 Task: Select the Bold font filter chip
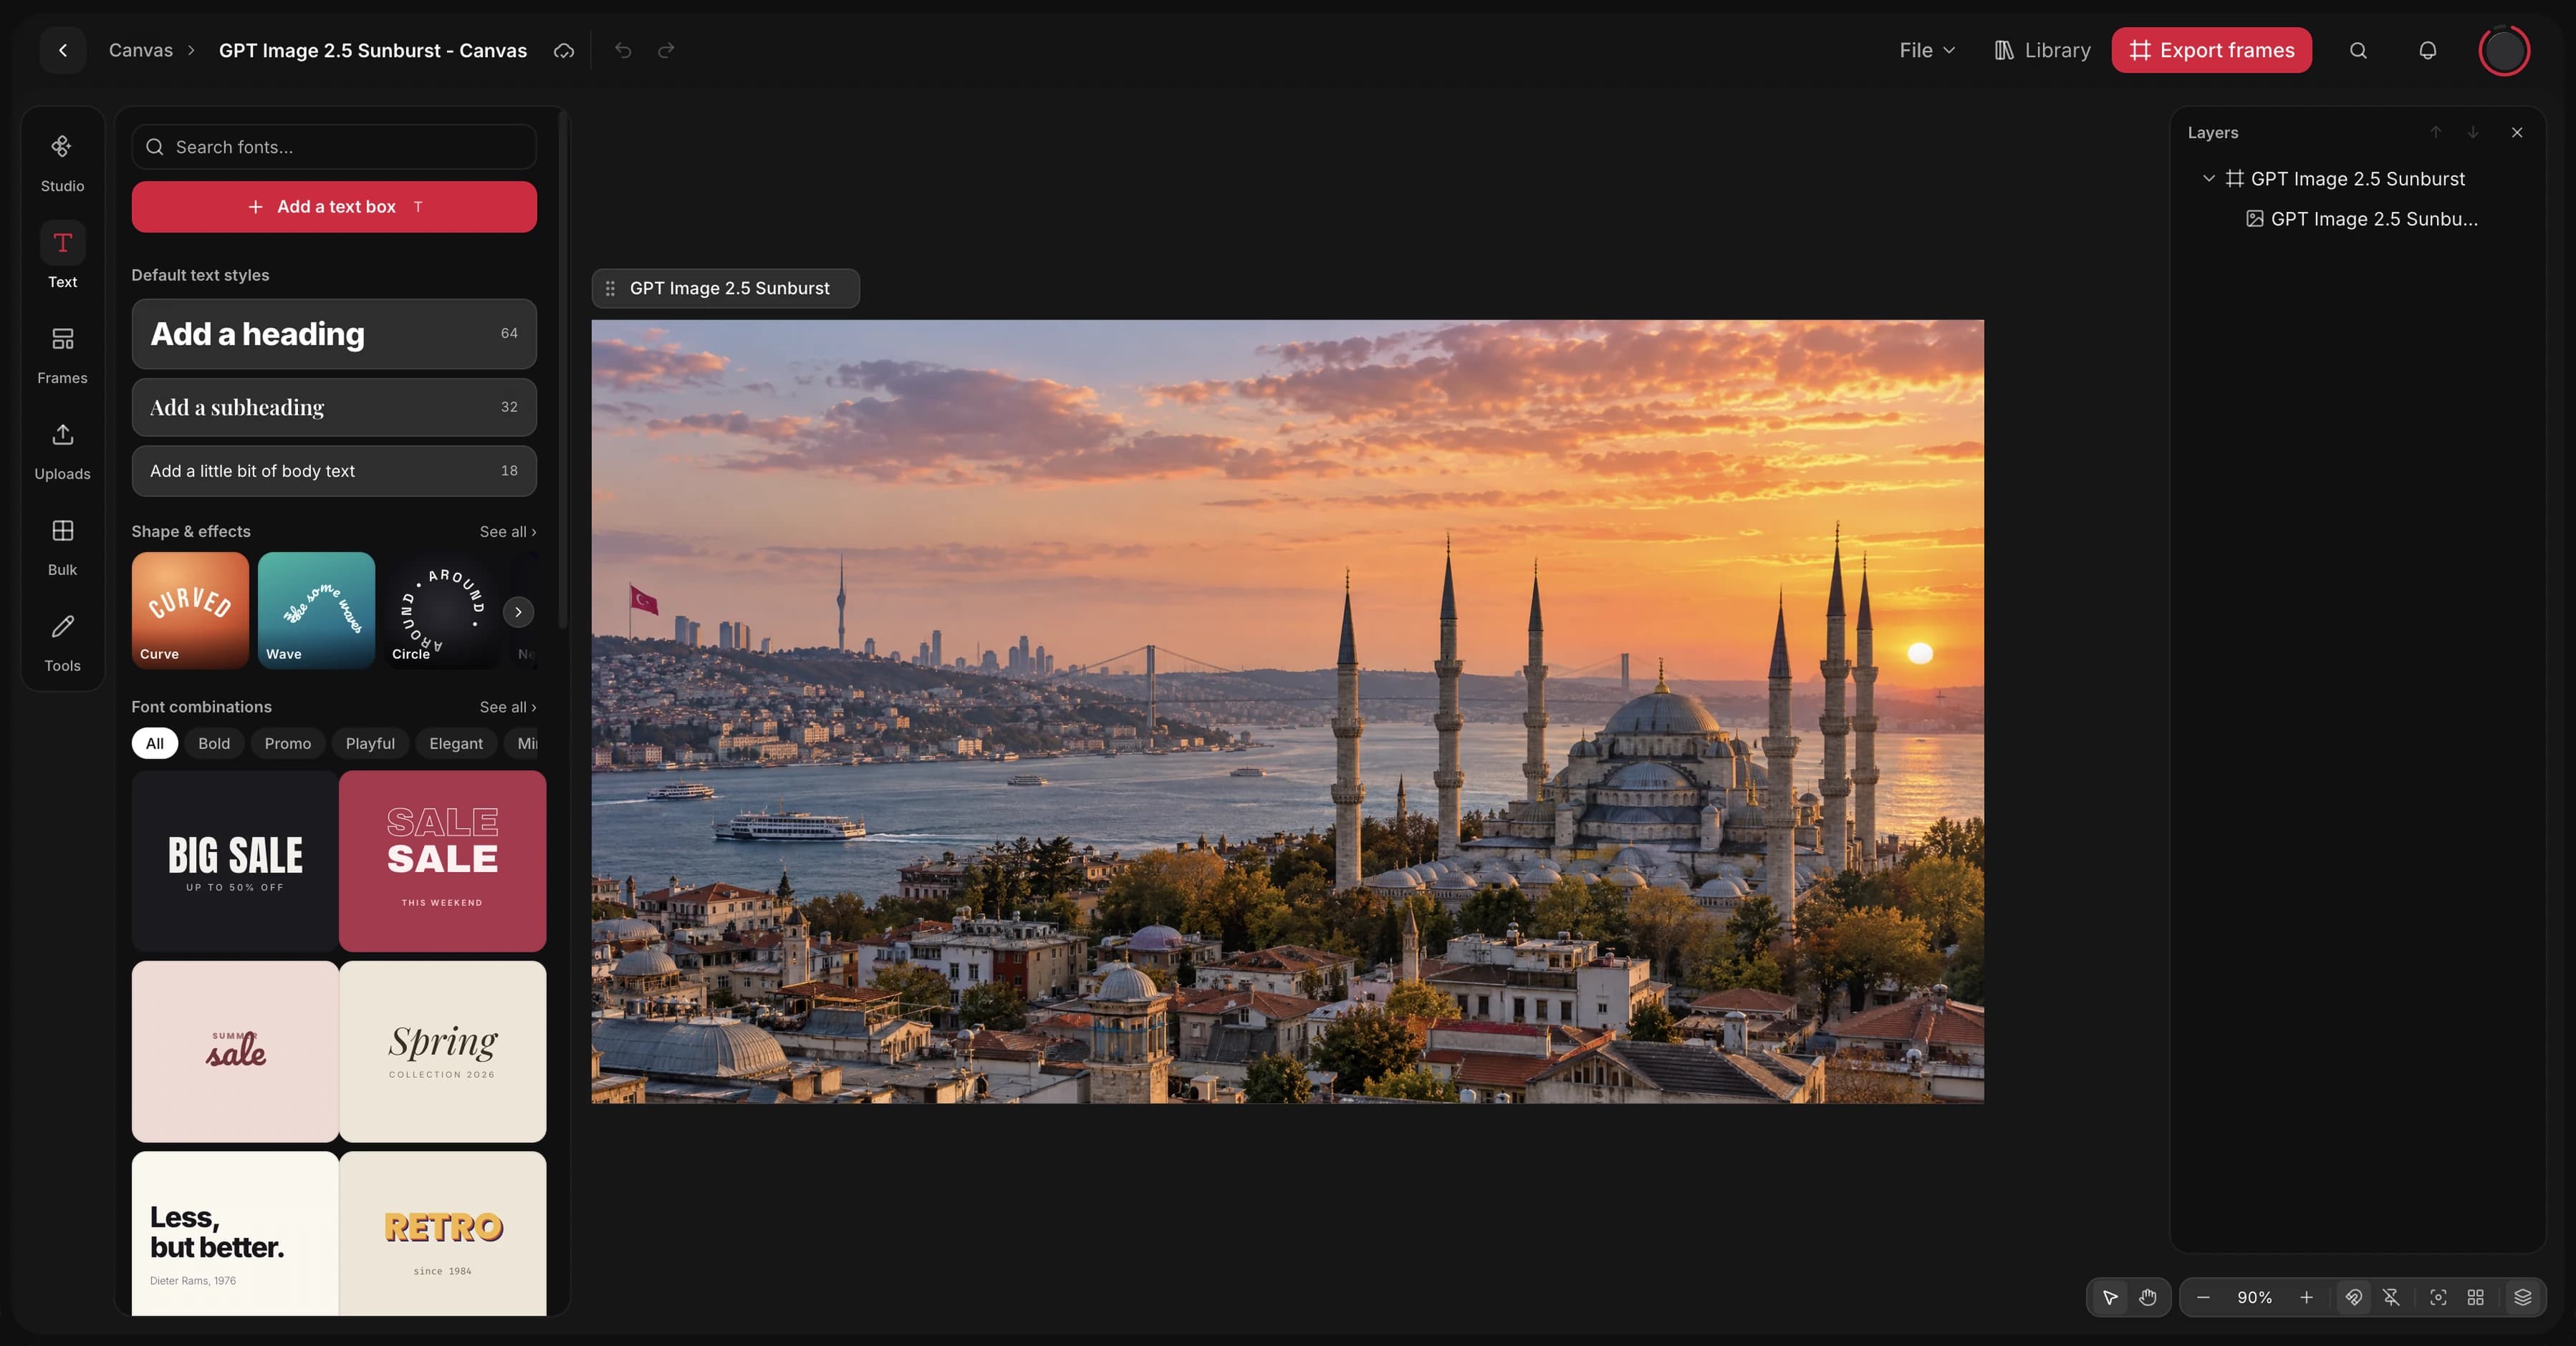click(x=214, y=742)
